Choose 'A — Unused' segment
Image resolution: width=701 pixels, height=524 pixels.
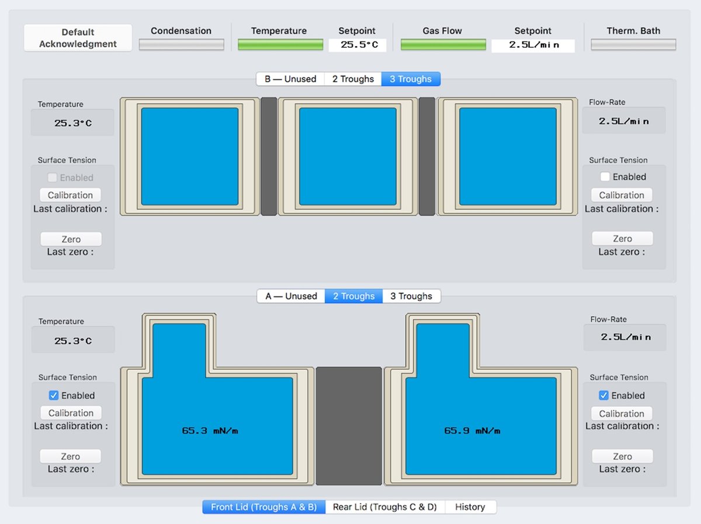[291, 296]
